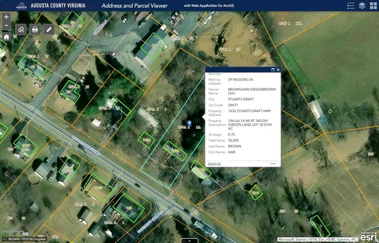Show the Layer List
This screenshot has height=243, width=379.
pos(361,6)
